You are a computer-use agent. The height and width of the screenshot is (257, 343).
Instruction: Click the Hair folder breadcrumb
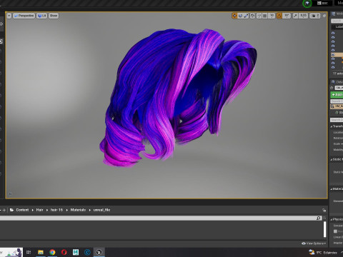tap(39, 210)
